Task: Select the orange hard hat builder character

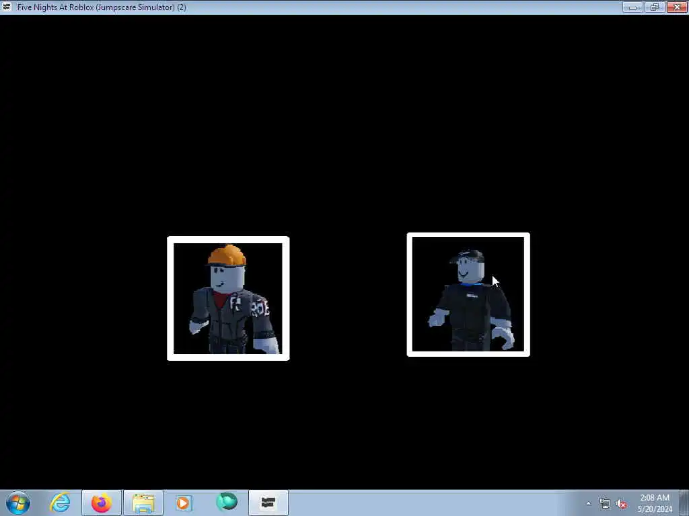Action: pos(228,298)
